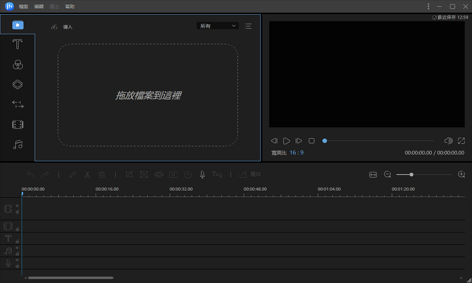The image size is (472, 283).
Task: Click the timeline playhead marker
Action: click(22, 194)
